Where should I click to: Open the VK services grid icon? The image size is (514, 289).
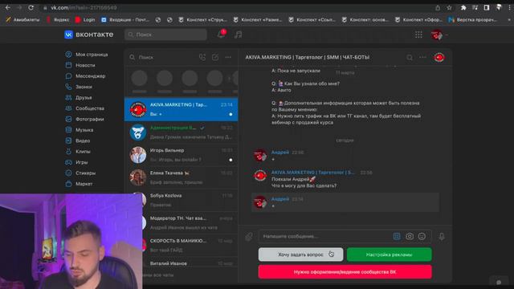click(x=418, y=35)
